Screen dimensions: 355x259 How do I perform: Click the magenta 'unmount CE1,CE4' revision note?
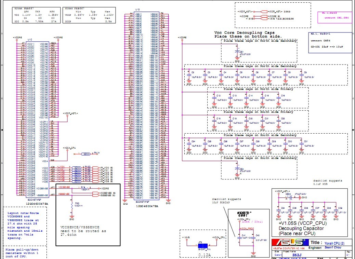point(337,18)
